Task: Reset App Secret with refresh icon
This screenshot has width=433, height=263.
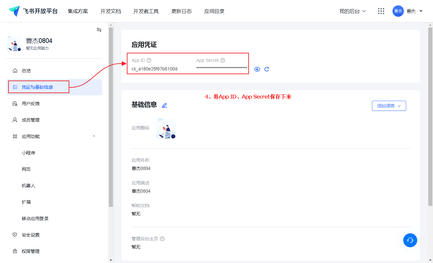Action: [267, 69]
